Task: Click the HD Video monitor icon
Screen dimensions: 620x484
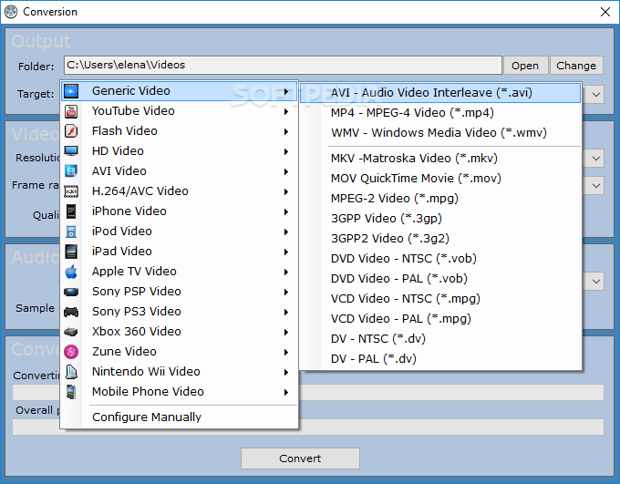Action: (x=71, y=151)
